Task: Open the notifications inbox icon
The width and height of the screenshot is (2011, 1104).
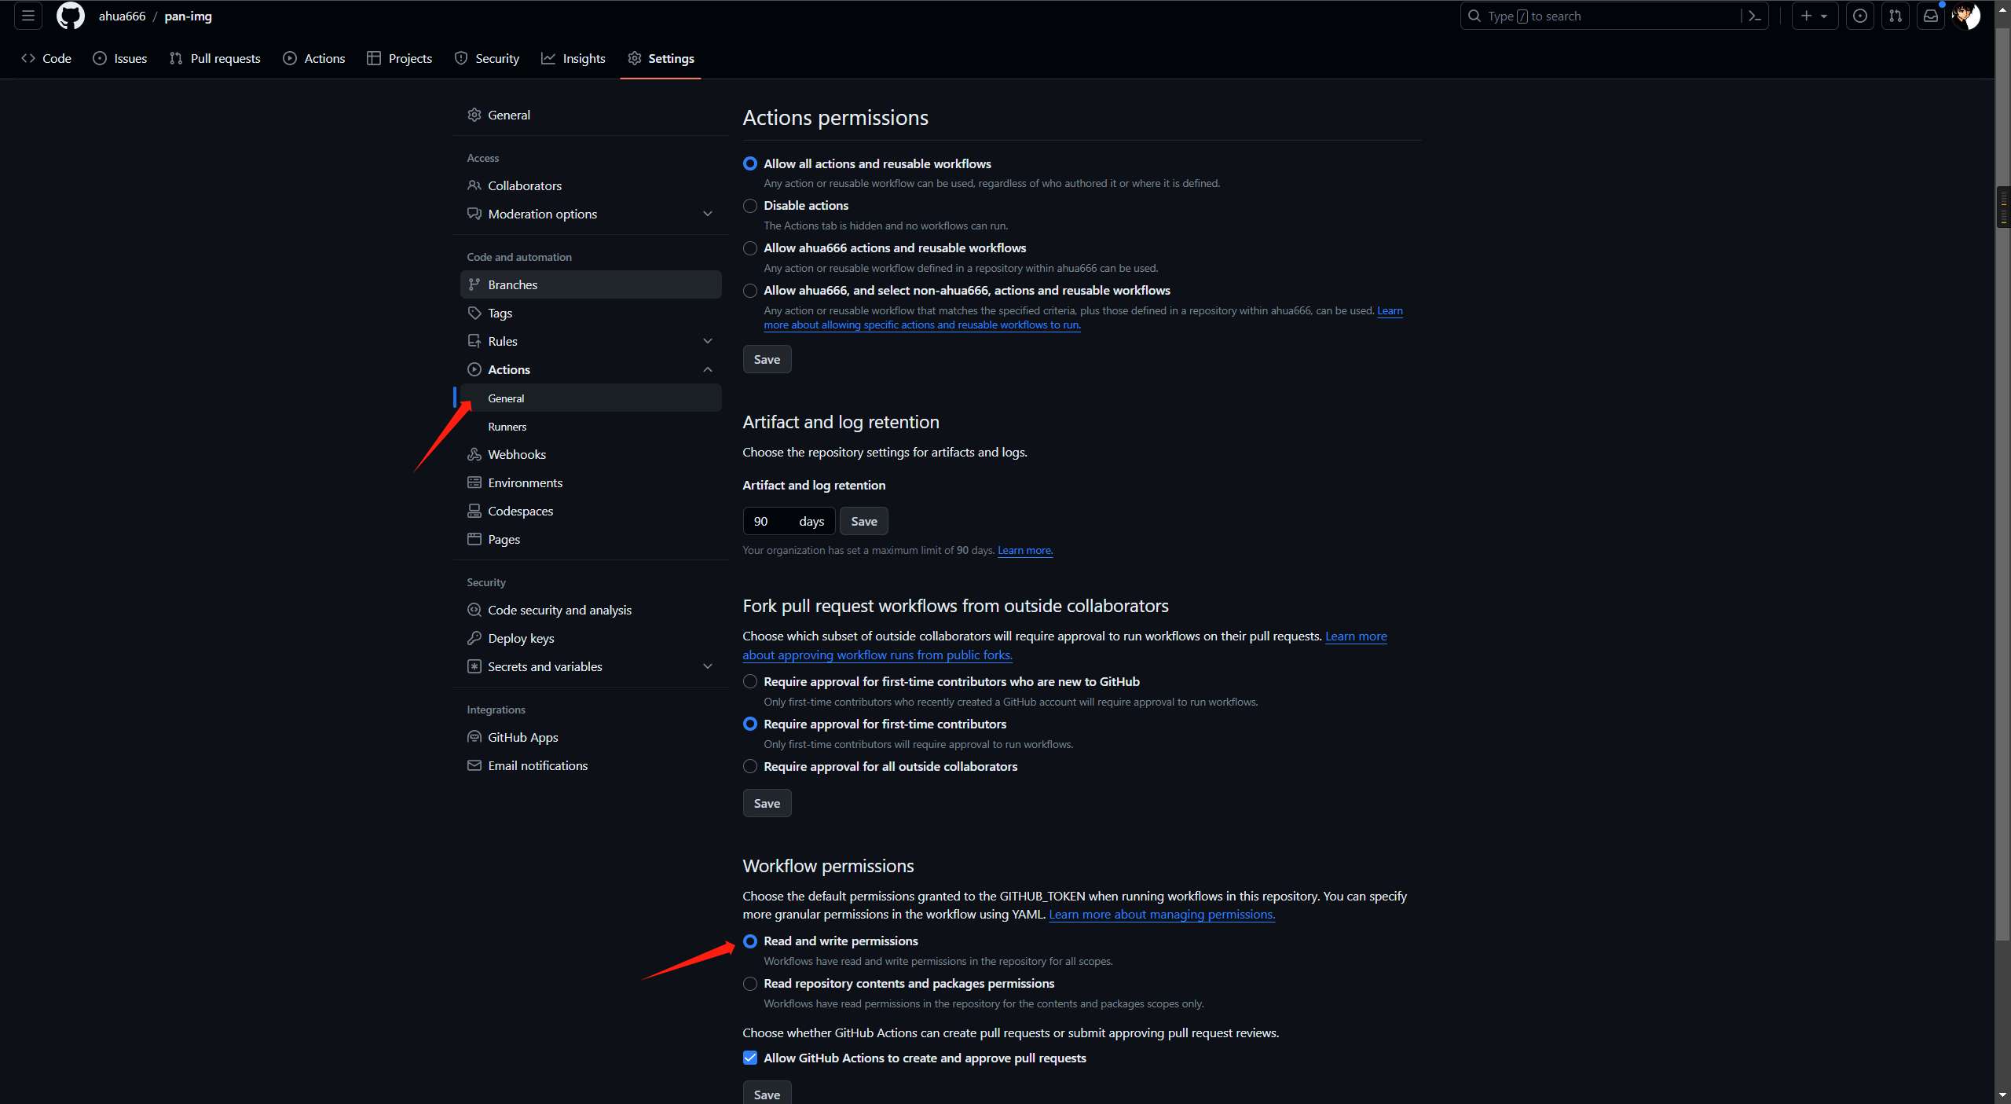Action: pos(1930,16)
